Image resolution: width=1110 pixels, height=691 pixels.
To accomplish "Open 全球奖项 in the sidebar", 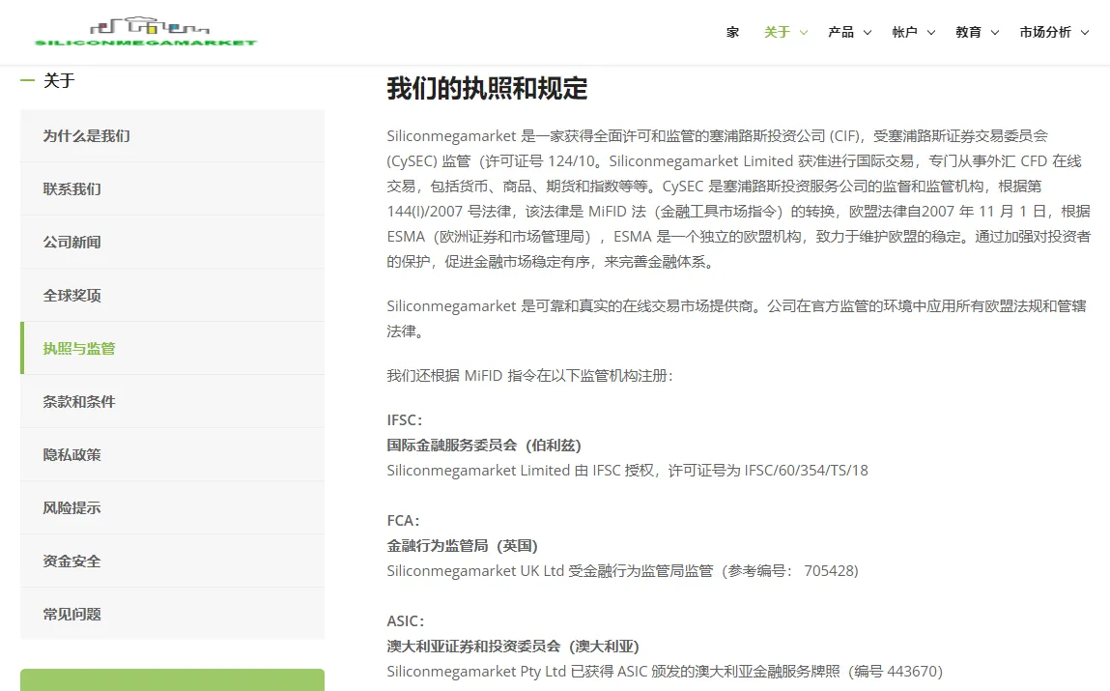I will tap(172, 295).
